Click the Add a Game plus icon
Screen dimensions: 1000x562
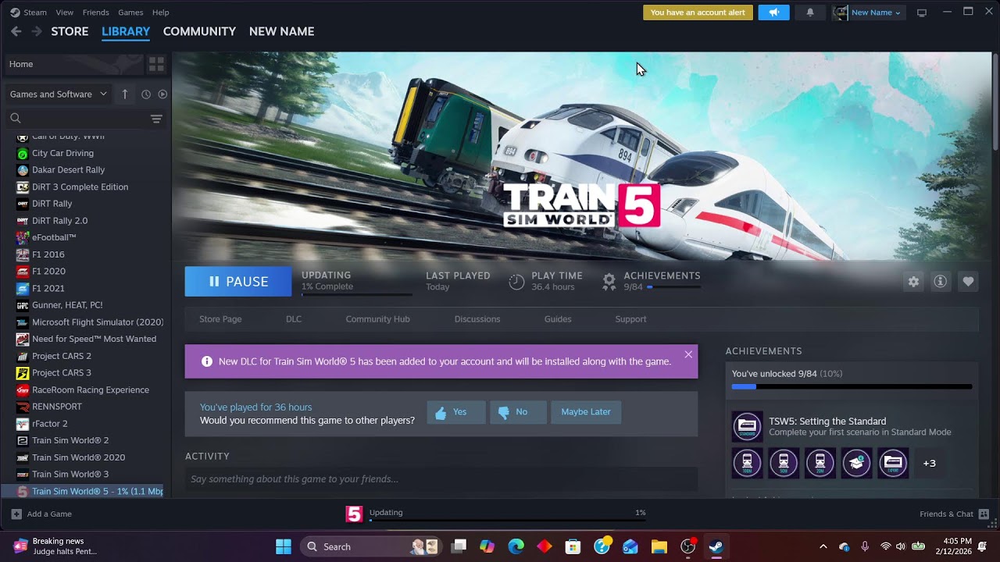(16, 514)
